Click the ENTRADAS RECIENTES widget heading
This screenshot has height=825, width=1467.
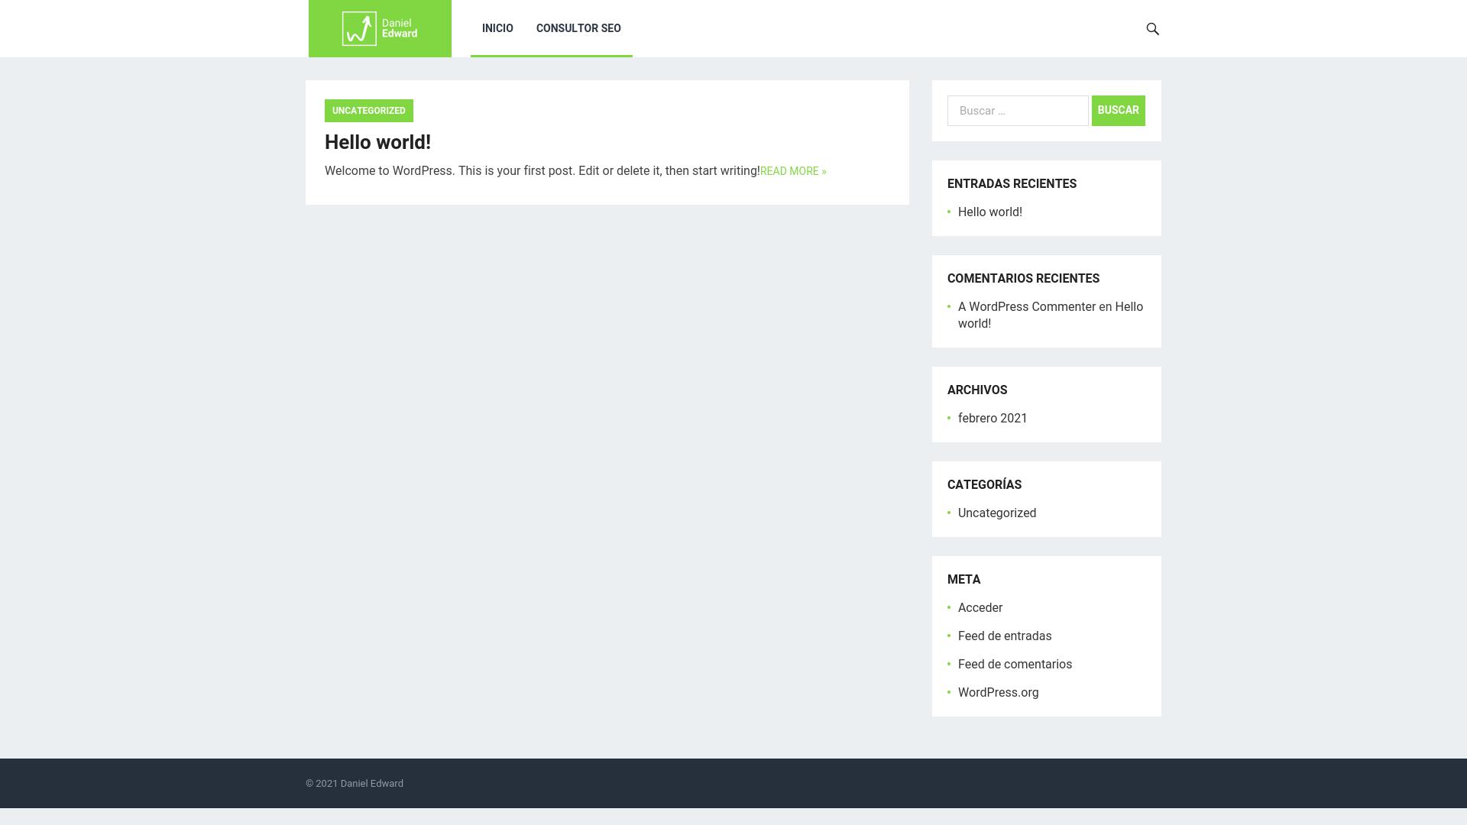tap(1012, 184)
